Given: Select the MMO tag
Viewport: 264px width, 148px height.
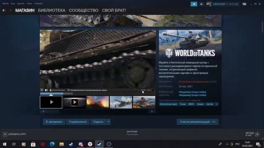Looking at the screenshot, I should coord(191,104).
